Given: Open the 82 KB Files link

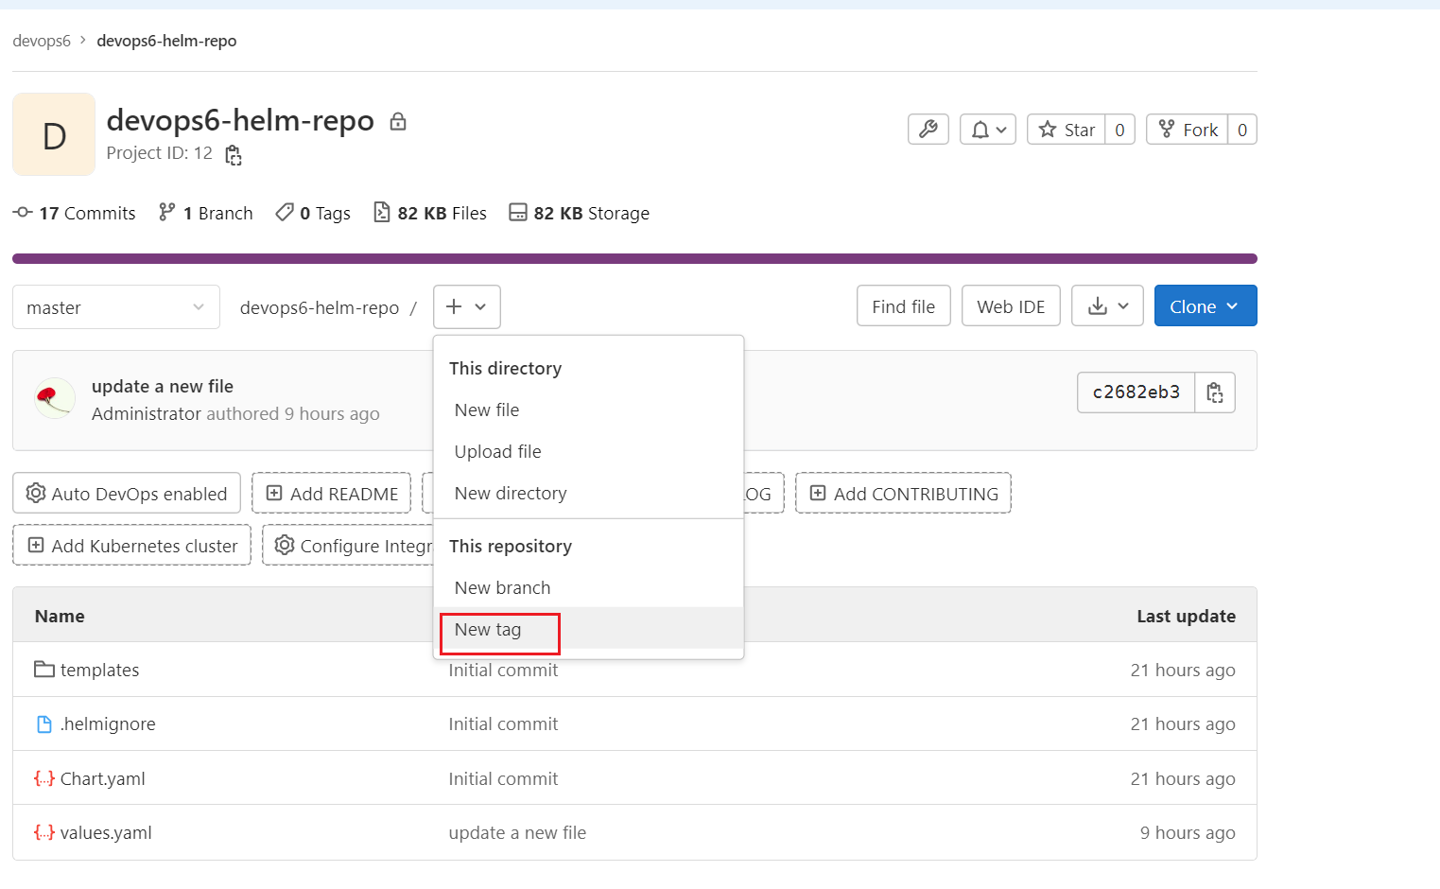Looking at the screenshot, I should click(430, 213).
